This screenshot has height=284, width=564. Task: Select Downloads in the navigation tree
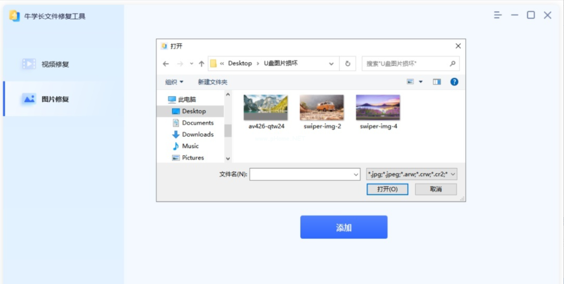tap(197, 134)
